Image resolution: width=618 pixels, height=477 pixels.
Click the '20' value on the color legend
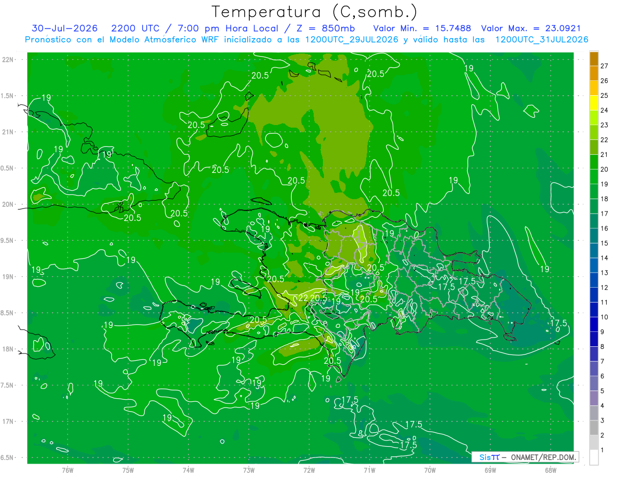pyautogui.click(x=604, y=169)
